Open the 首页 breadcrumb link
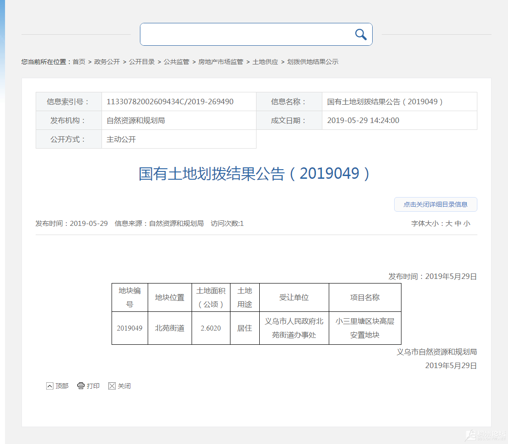Image resolution: width=508 pixels, height=444 pixels. tap(79, 62)
